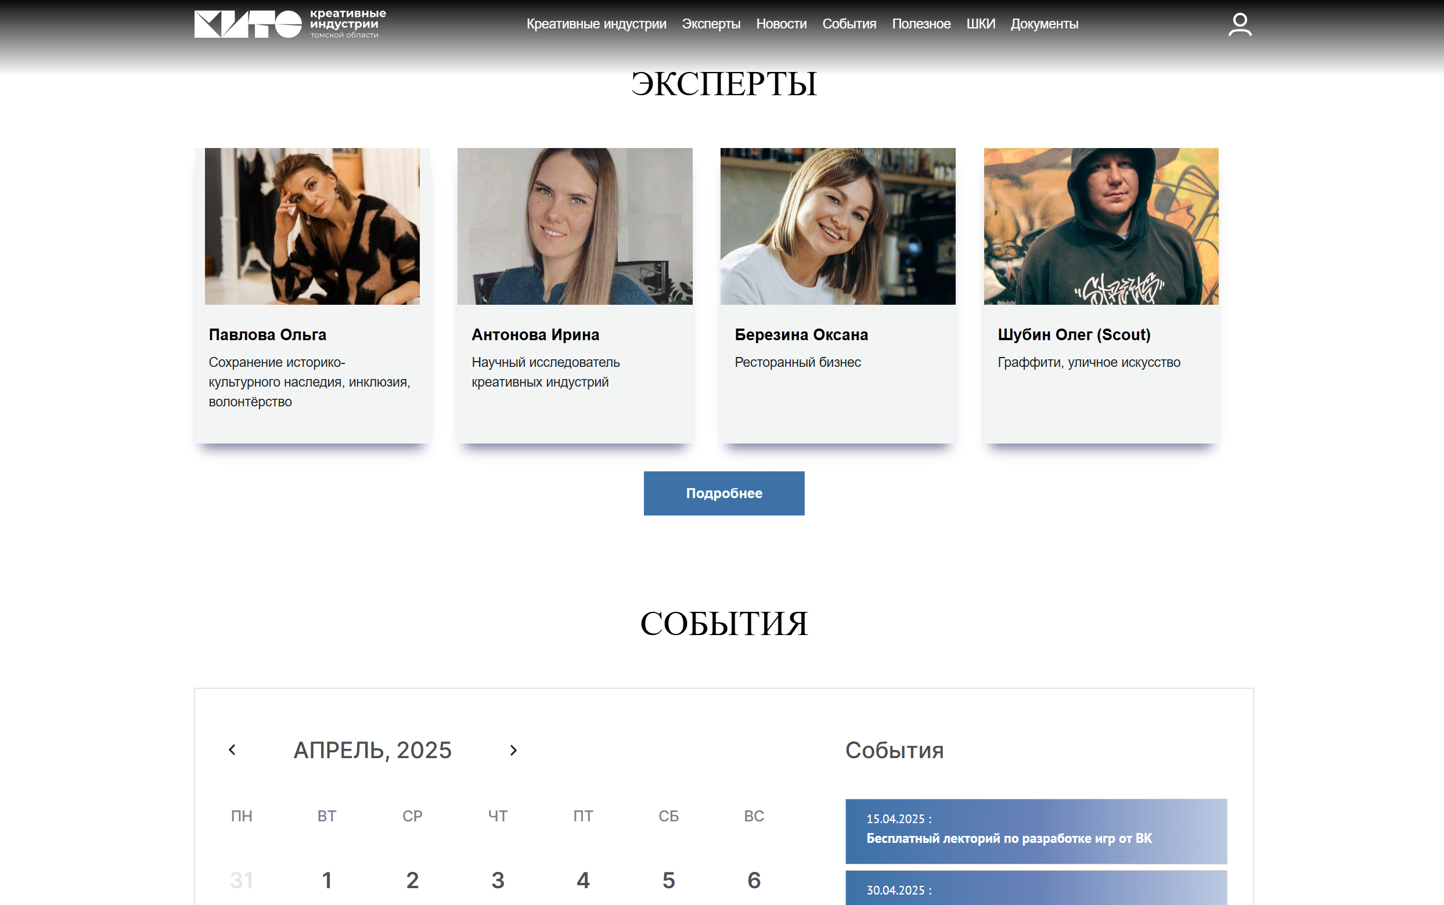Open Березина Оксана expert photo
1444x905 pixels.
838,226
